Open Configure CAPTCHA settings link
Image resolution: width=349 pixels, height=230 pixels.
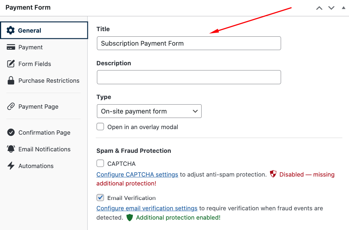click(x=137, y=174)
